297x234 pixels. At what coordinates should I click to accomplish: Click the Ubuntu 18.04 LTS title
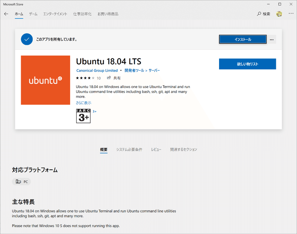click(108, 62)
